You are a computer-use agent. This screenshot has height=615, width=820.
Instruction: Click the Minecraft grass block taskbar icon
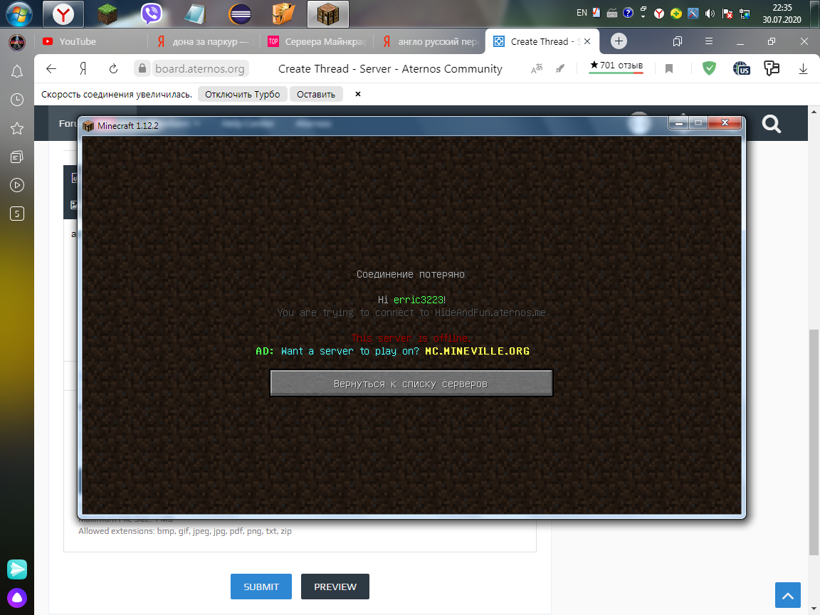point(107,14)
